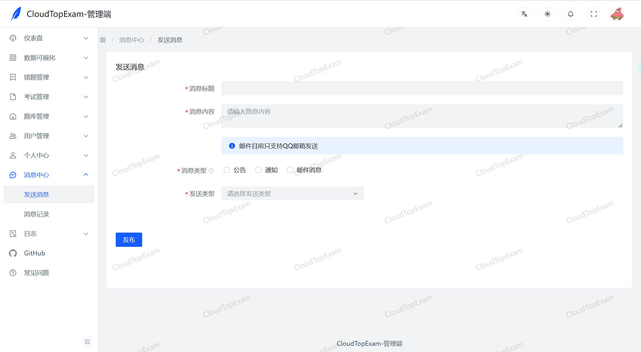The width and height of the screenshot is (641, 352).
Task: Click the user avatar picture
Action: point(617,14)
